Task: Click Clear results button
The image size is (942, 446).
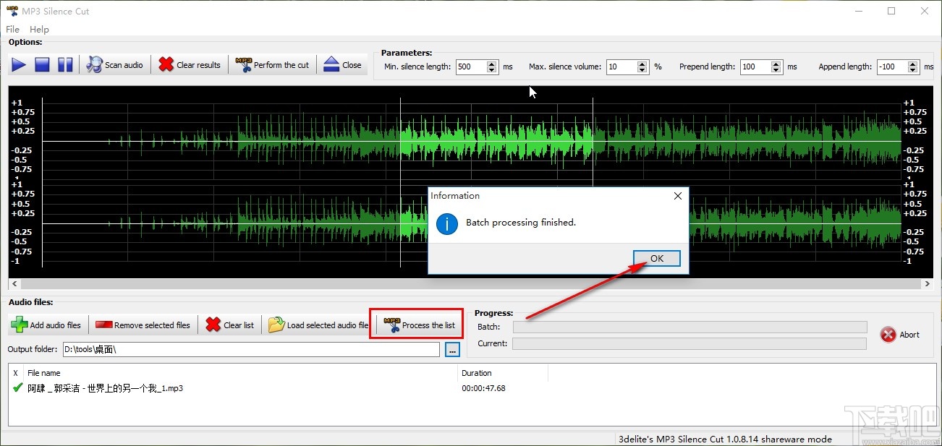Action: [190, 65]
